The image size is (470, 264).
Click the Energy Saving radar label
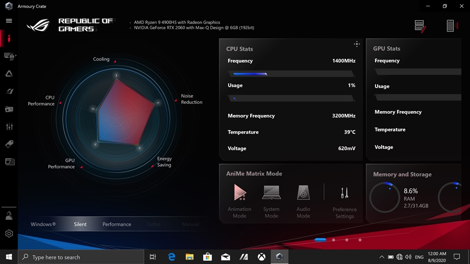click(164, 162)
